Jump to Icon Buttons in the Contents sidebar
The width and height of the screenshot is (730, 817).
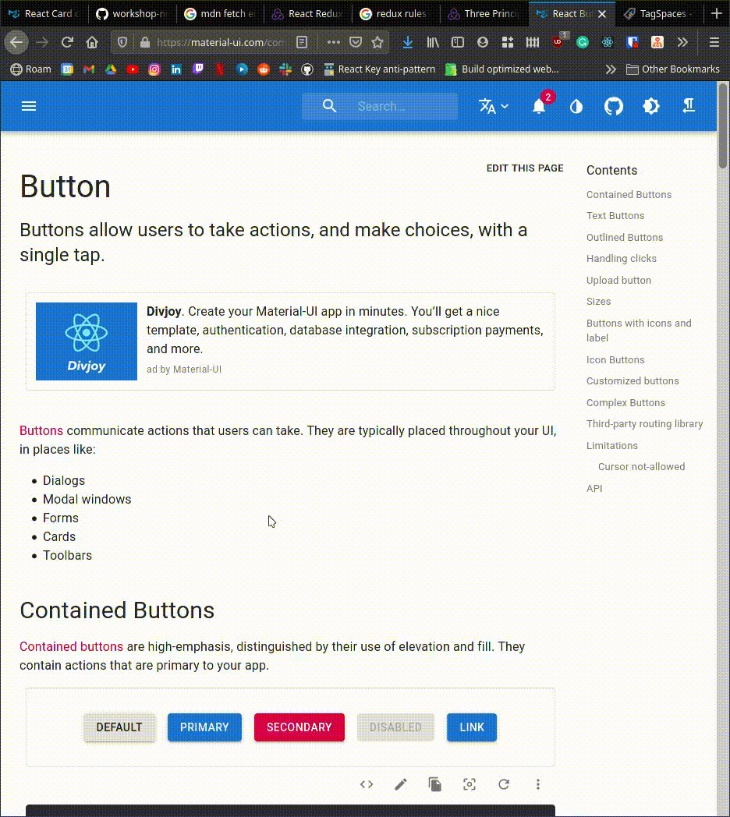tap(614, 359)
